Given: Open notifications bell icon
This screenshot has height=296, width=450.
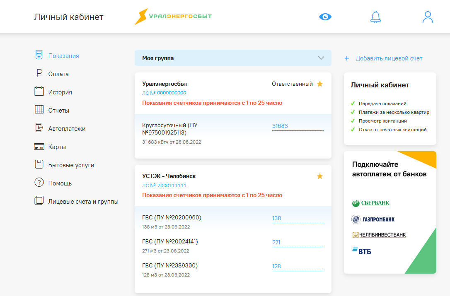Looking at the screenshot, I should tap(375, 17).
